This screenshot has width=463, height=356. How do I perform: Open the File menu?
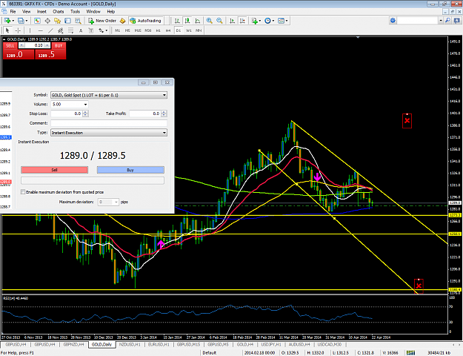tap(13, 12)
